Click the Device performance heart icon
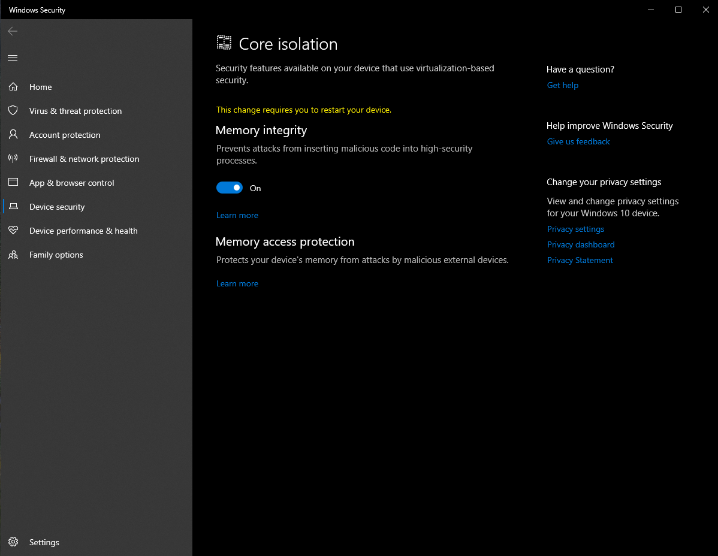718x556 pixels. [x=13, y=231]
